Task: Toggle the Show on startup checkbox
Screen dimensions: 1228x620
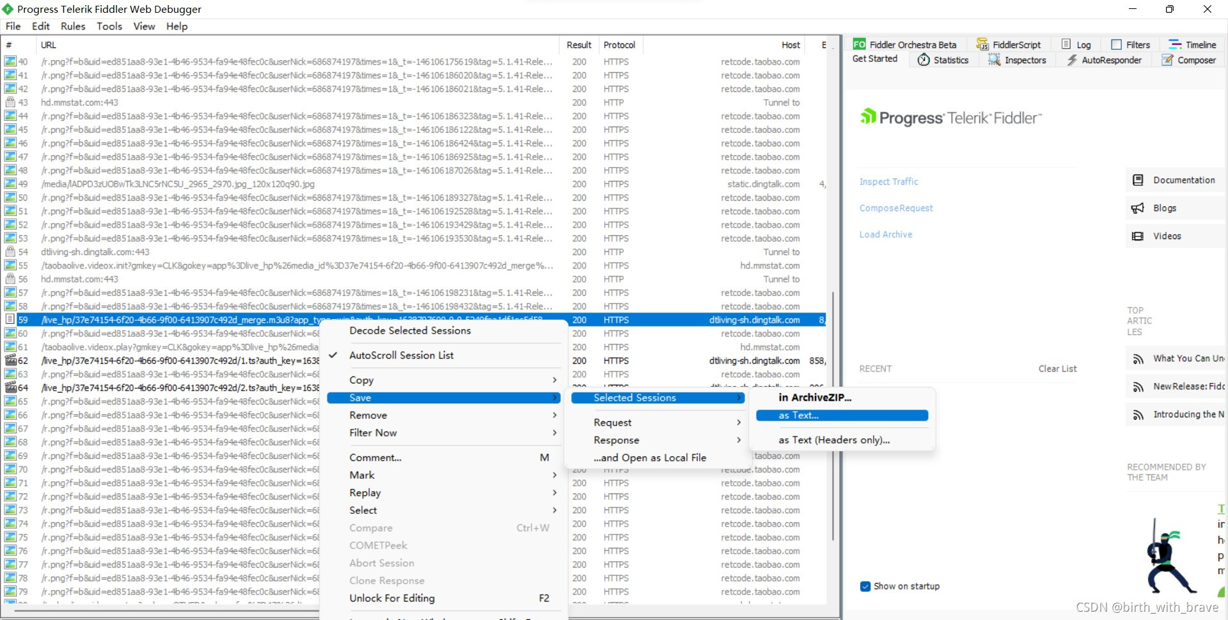Action: pos(865,586)
